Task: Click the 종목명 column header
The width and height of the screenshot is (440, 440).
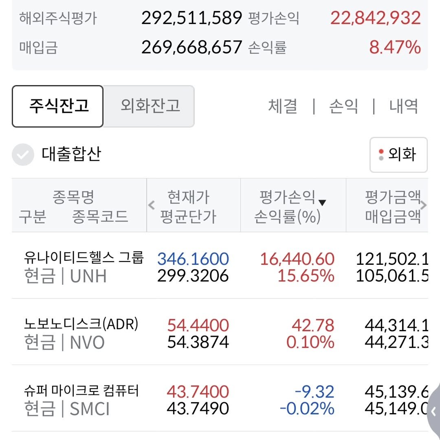Action: point(73,198)
